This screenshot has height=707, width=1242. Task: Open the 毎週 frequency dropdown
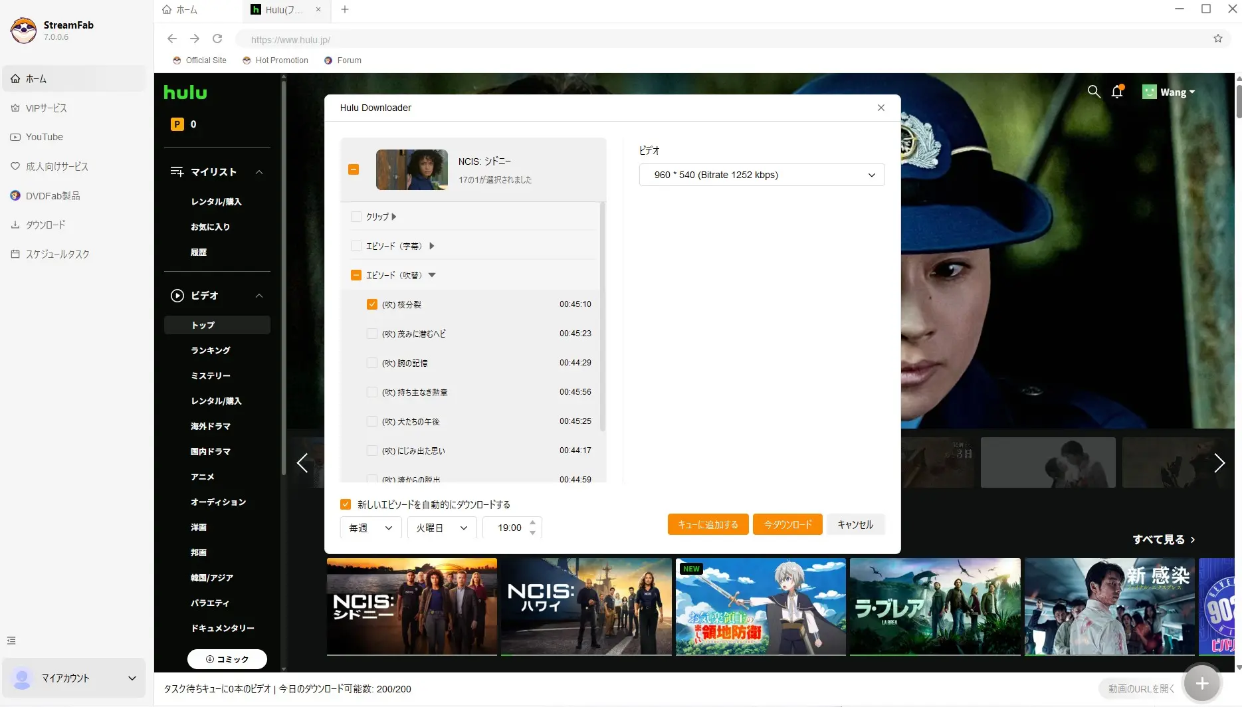click(x=371, y=528)
